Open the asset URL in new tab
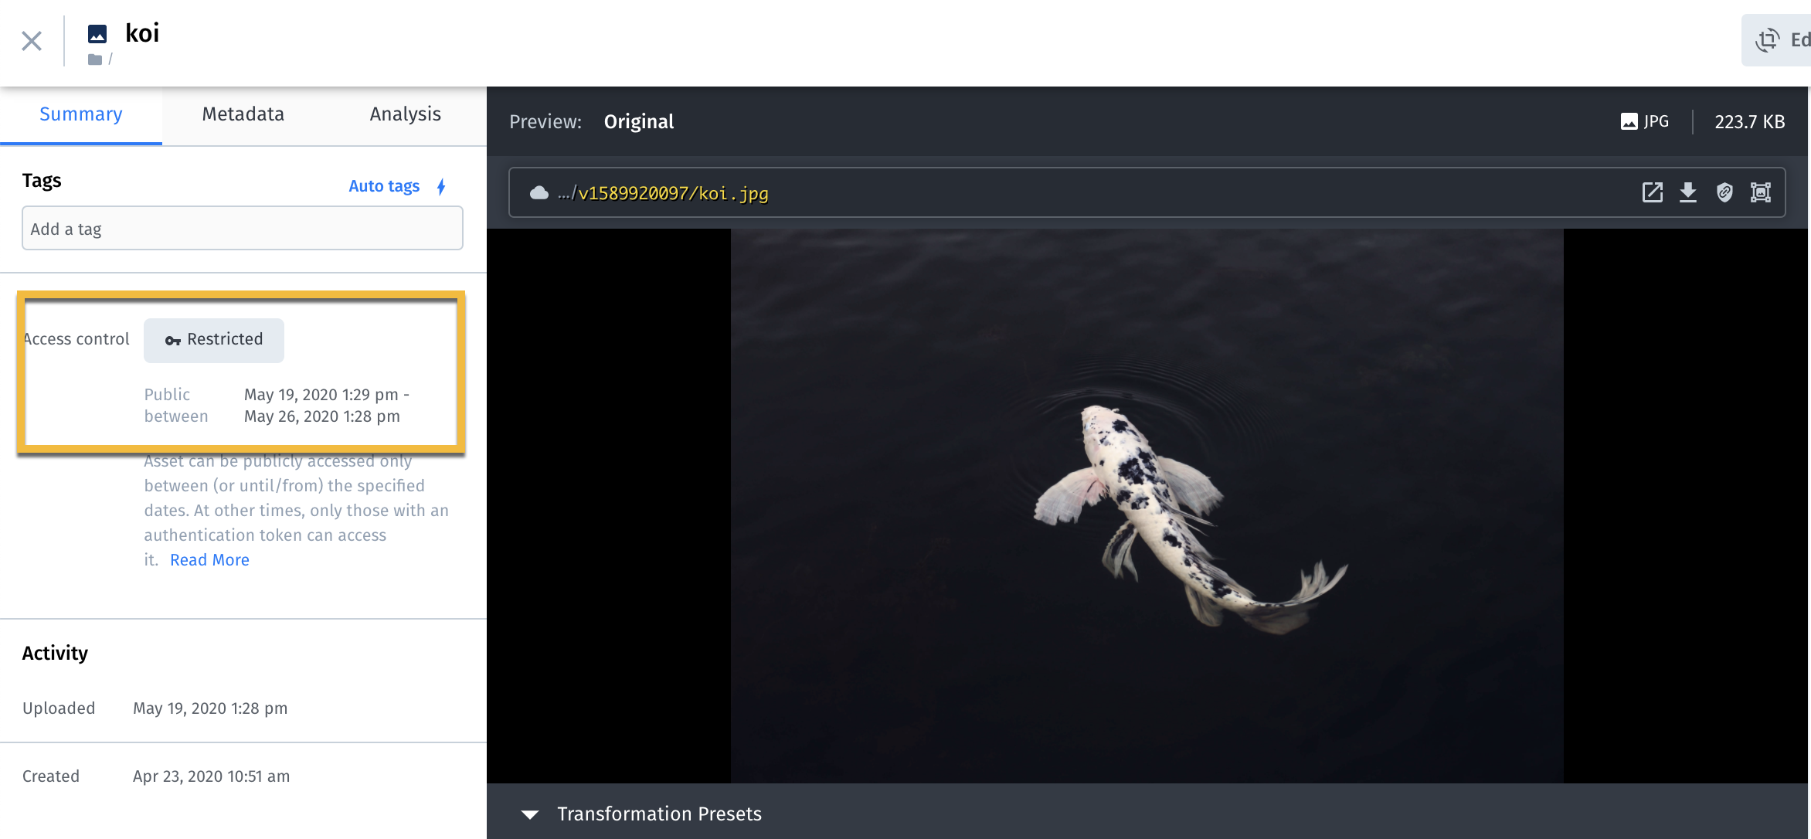 pos(1652,192)
